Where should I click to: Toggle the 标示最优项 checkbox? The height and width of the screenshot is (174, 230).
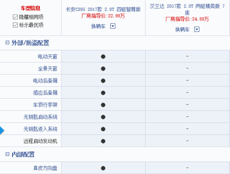[15, 25]
